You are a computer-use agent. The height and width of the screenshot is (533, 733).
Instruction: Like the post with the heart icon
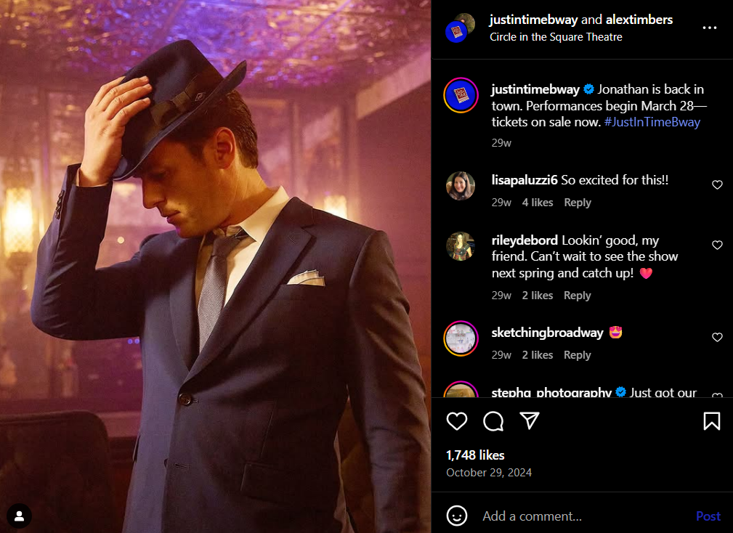[457, 421]
